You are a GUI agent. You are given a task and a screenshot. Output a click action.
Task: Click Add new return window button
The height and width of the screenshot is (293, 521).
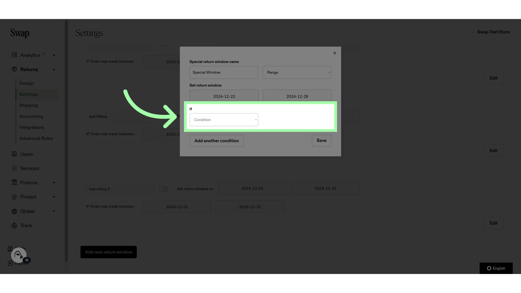pos(109,252)
